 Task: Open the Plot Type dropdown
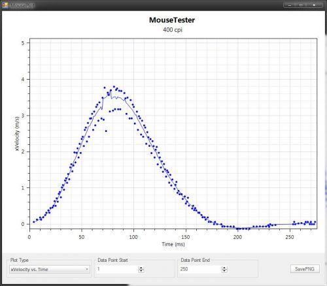tap(50, 270)
